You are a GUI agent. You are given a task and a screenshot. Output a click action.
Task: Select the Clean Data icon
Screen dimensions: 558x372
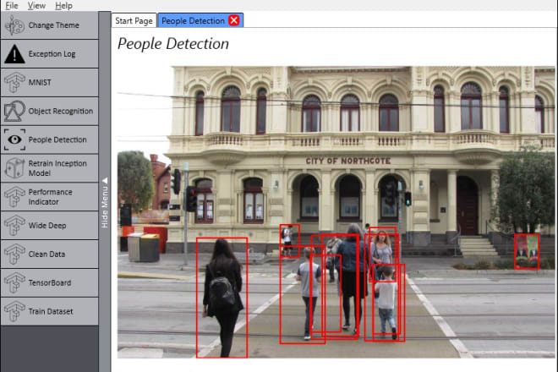[14, 254]
